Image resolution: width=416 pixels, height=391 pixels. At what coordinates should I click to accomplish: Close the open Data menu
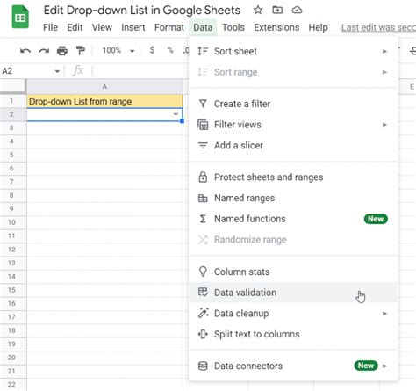click(x=203, y=27)
